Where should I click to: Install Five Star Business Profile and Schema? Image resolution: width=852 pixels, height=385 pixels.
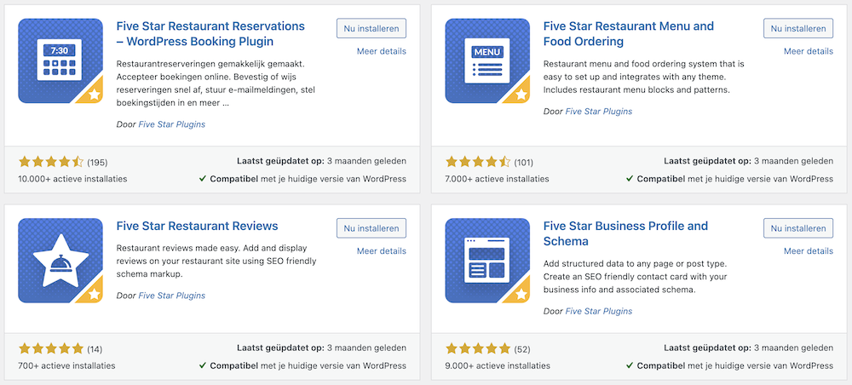[x=798, y=228]
